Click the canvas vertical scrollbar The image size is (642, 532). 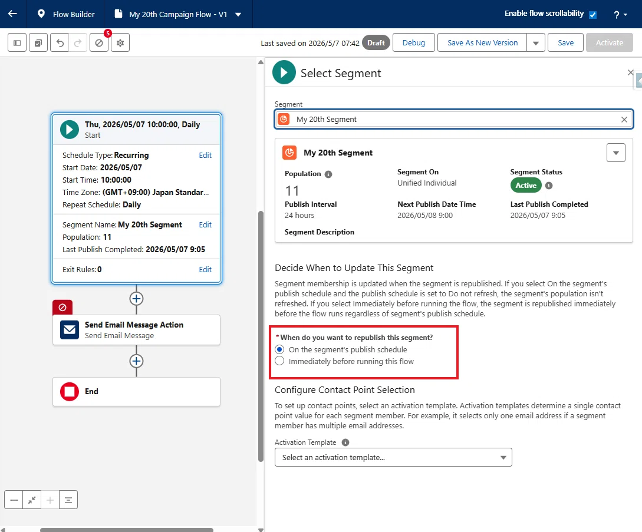click(261, 336)
